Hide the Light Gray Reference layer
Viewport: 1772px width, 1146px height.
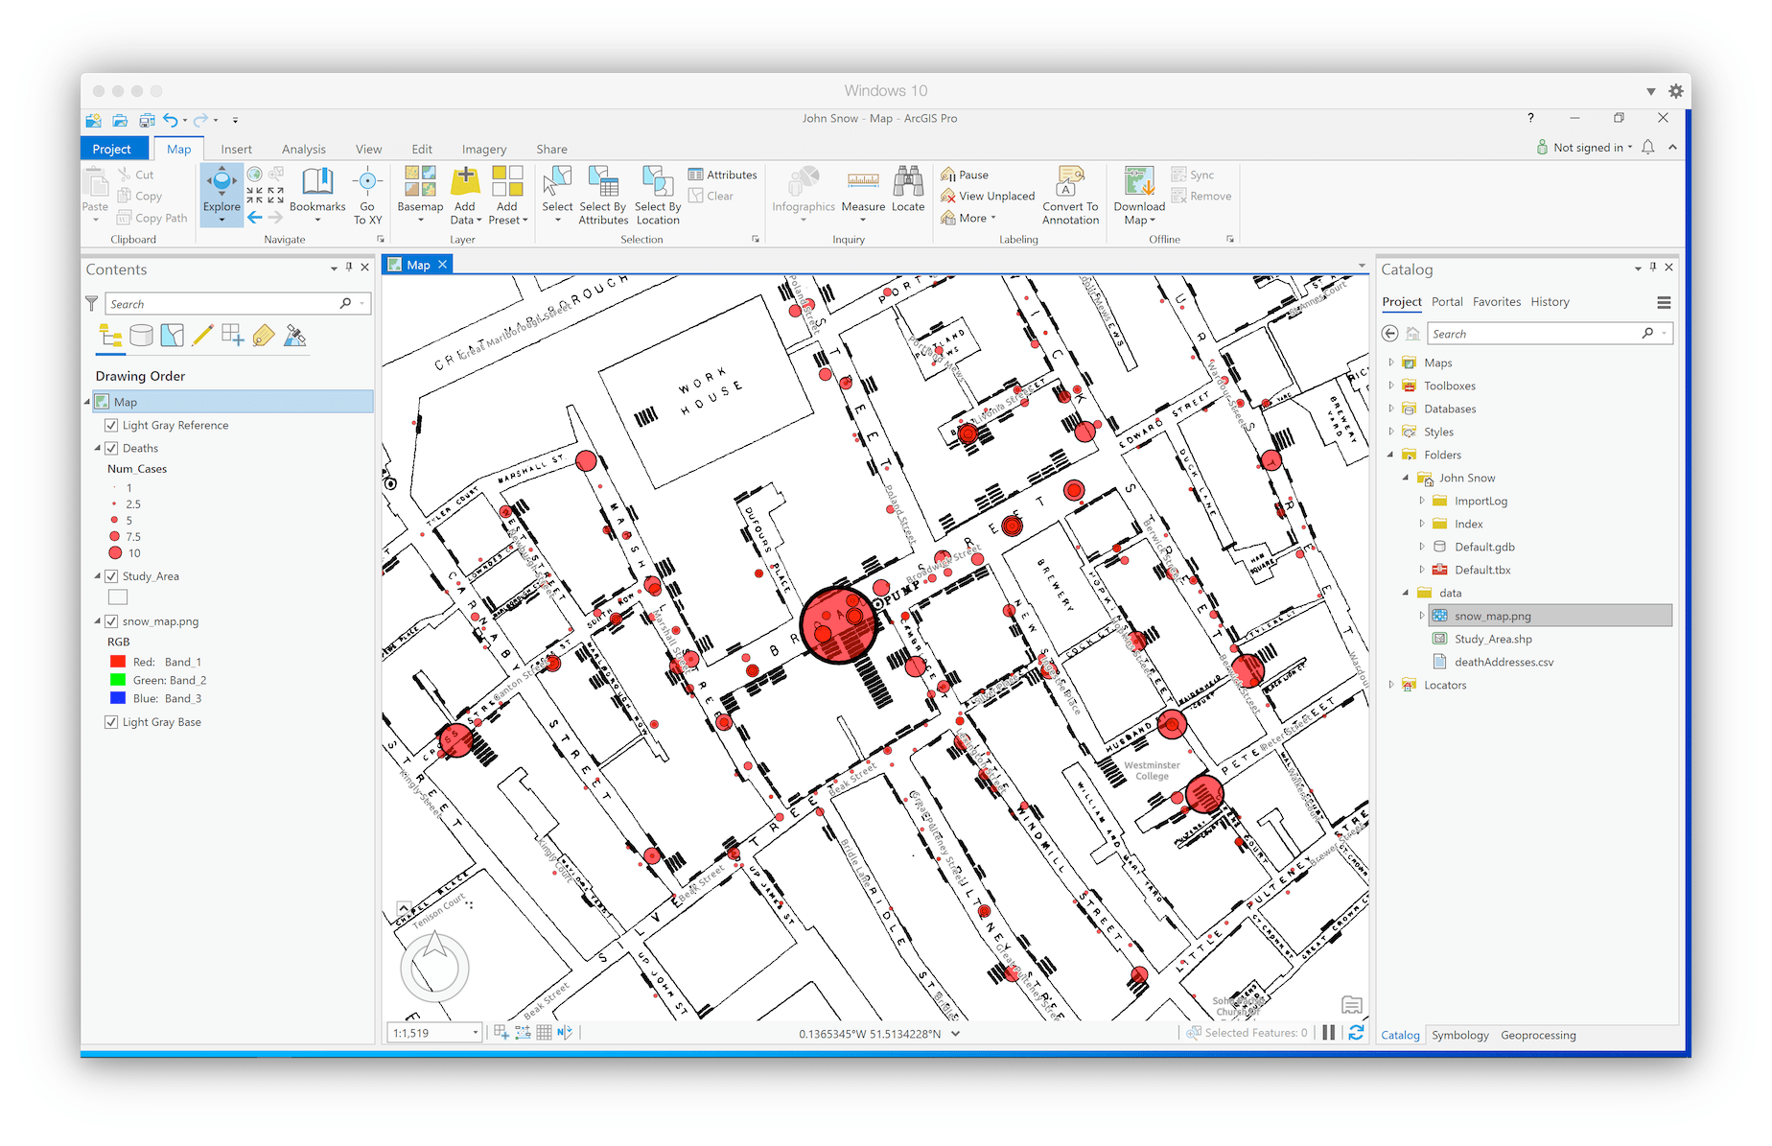[x=111, y=425]
